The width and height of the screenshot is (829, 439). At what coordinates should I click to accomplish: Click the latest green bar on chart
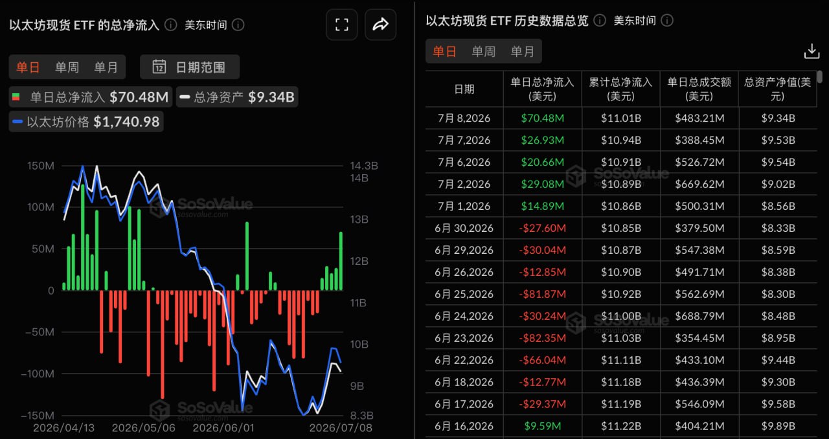point(341,261)
